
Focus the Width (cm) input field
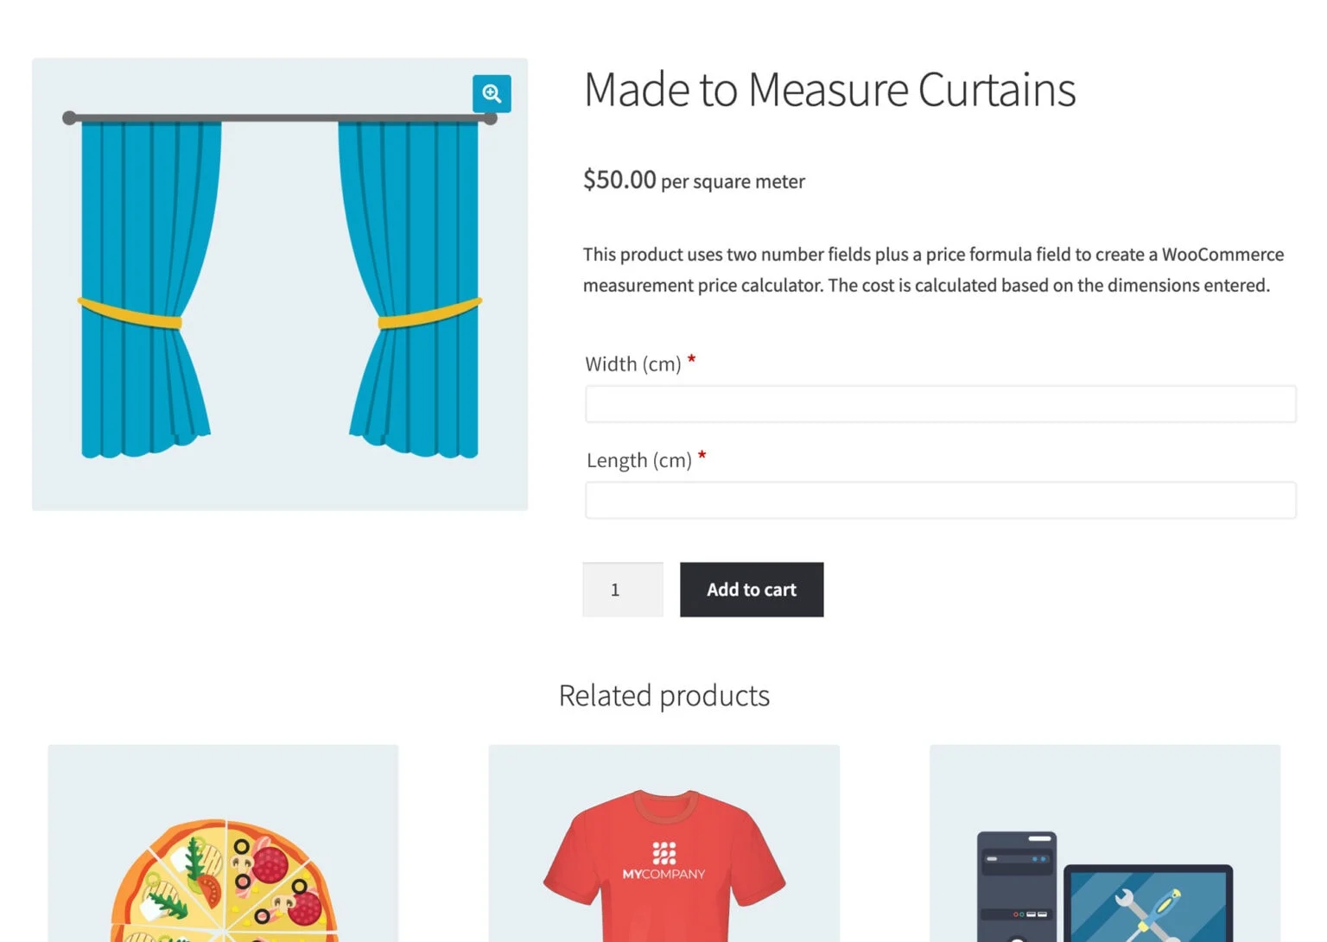click(939, 403)
